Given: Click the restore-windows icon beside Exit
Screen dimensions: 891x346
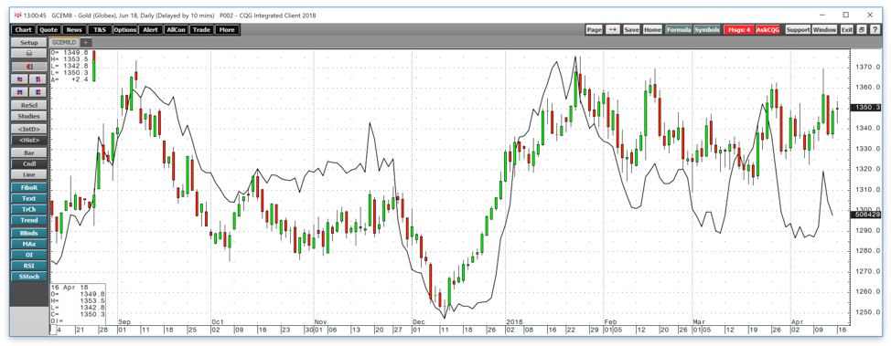Looking at the screenshot, I should click(x=861, y=29).
